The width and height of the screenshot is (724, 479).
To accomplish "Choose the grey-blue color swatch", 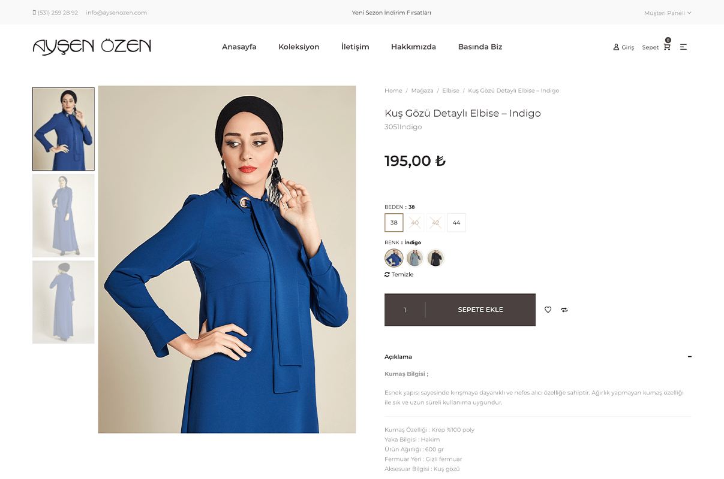I will coord(414,258).
